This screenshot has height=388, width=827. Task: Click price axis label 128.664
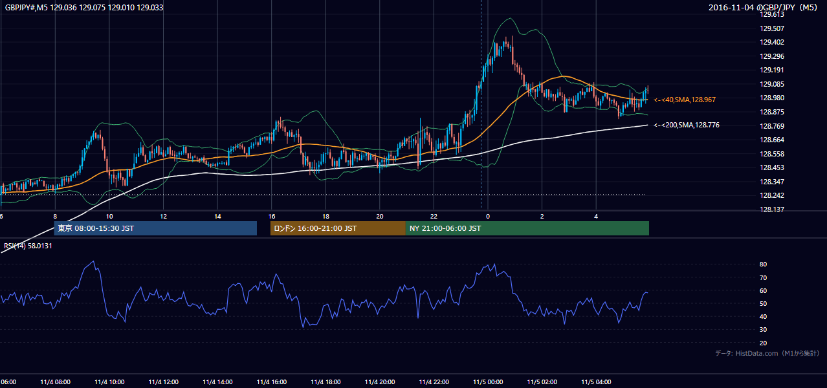[x=772, y=140]
